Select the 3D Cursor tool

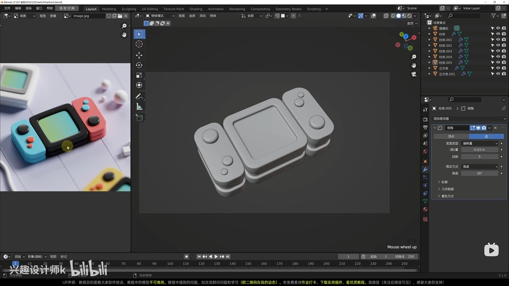pos(139,44)
